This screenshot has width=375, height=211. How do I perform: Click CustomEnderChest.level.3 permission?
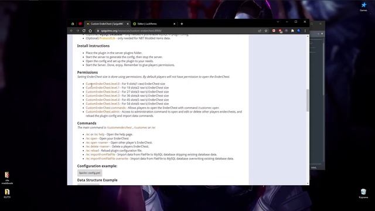103,96
